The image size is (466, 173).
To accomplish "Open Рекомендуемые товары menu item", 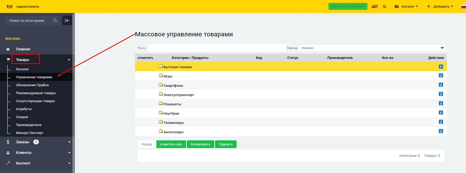I will pyautogui.click(x=36, y=93).
